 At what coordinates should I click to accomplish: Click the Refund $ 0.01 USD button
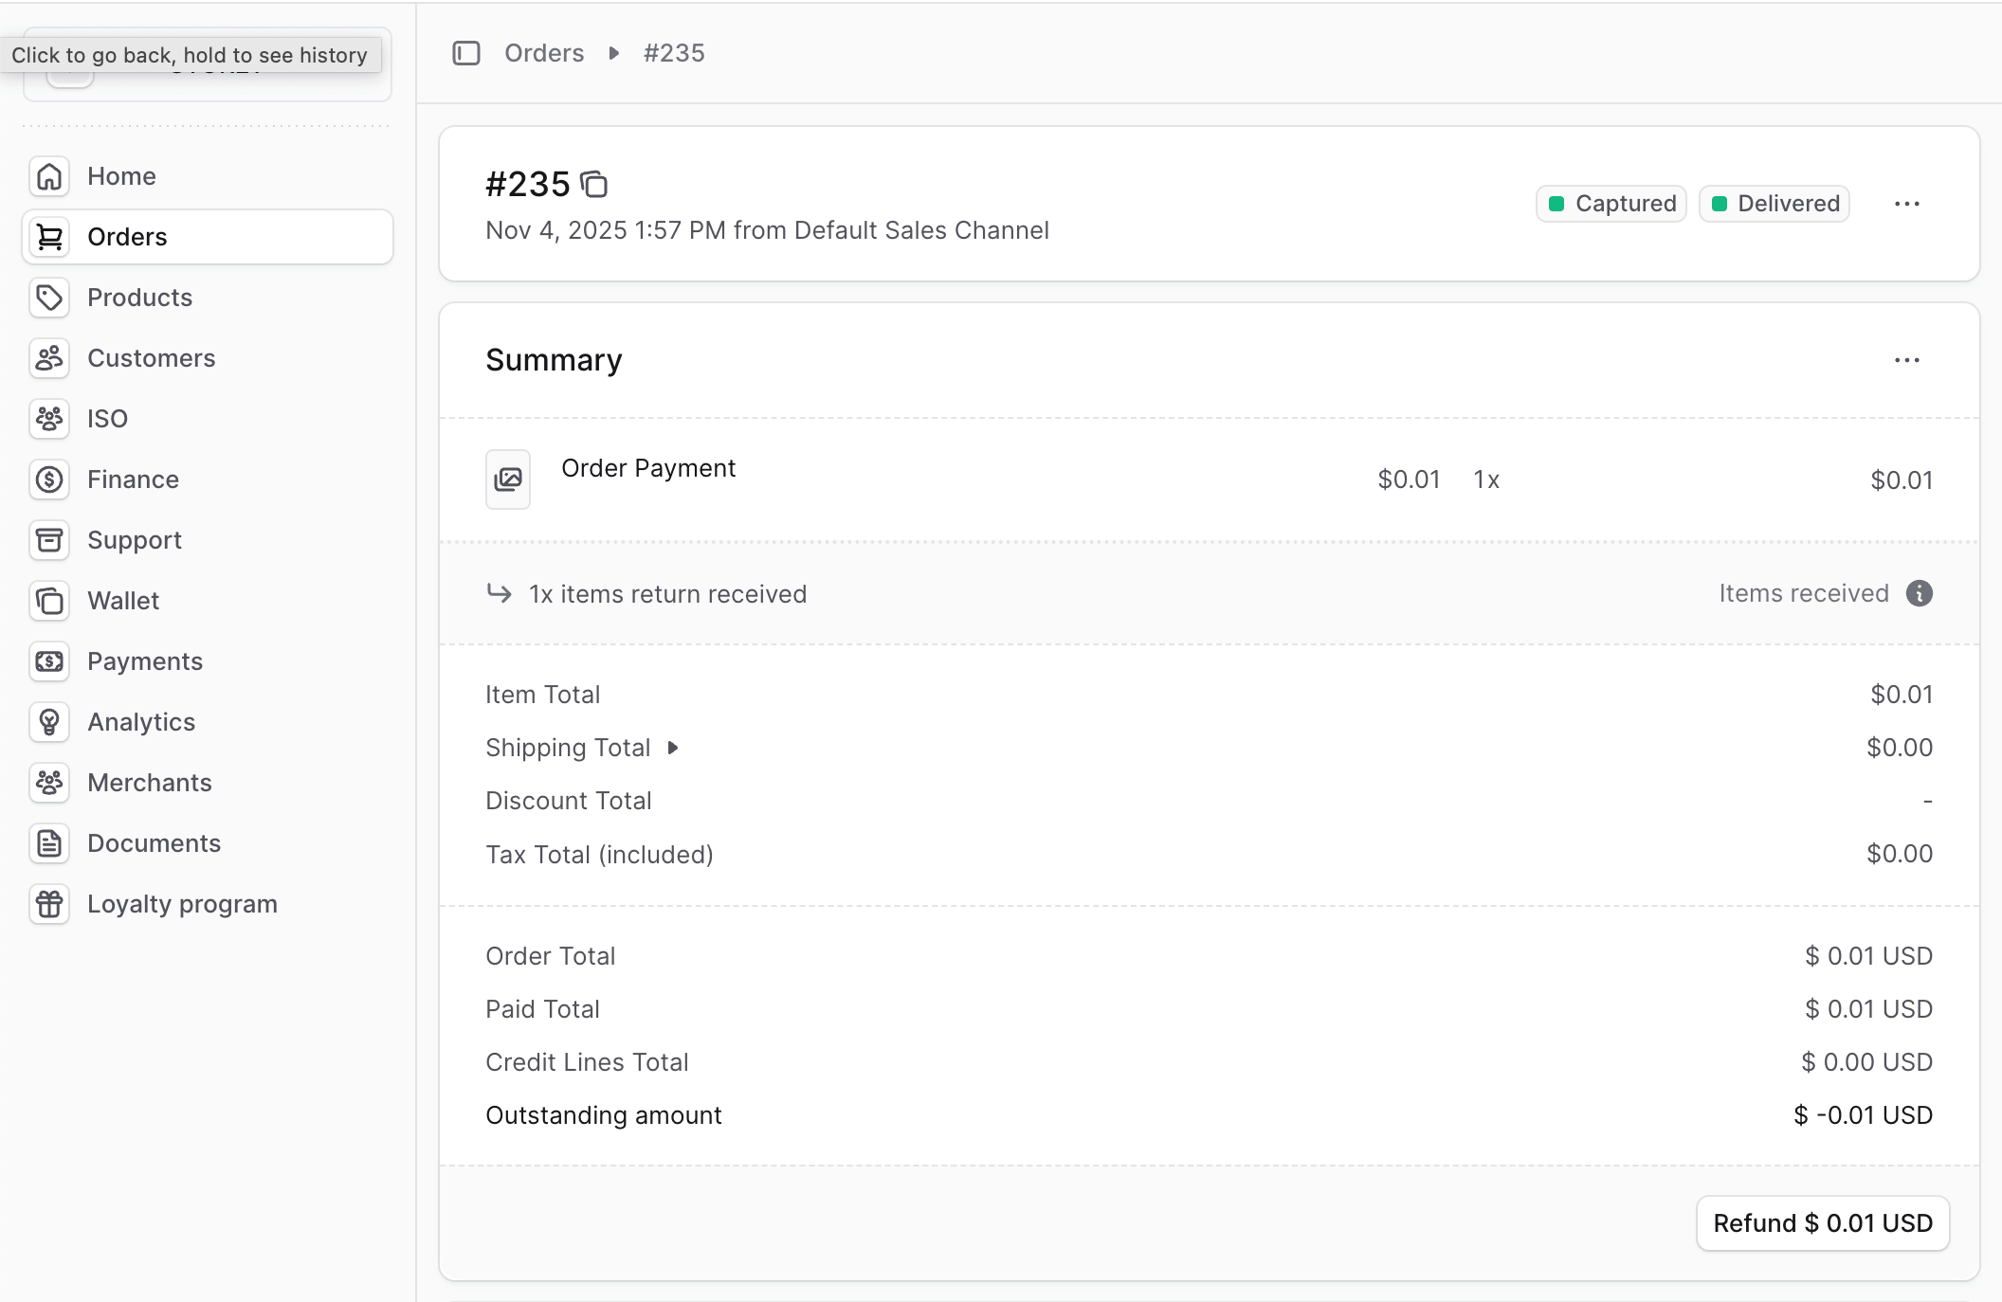click(x=1823, y=1223)
